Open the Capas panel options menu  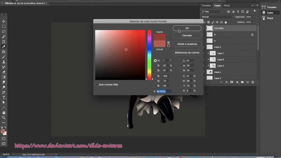257,6
